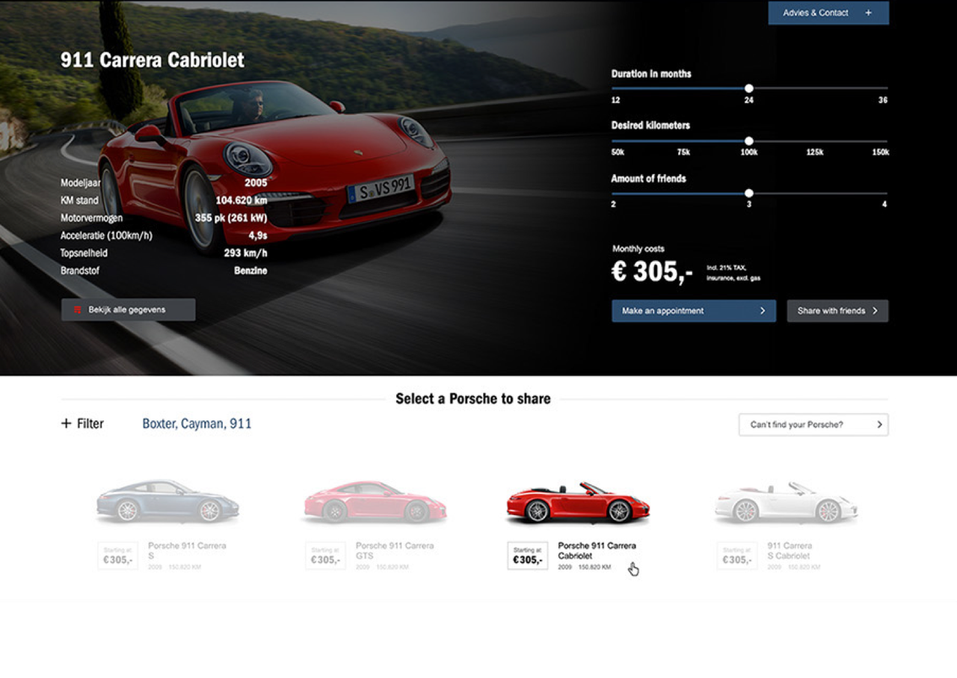
Task: Click the 911 Carrera S Cabriolet title
Action: pos(790,551)
